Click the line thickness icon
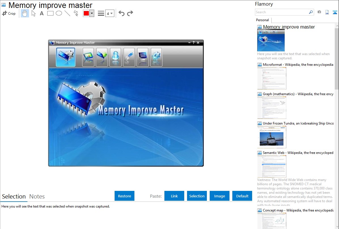Viewport: 339px width, 229px height. (101, 13)
